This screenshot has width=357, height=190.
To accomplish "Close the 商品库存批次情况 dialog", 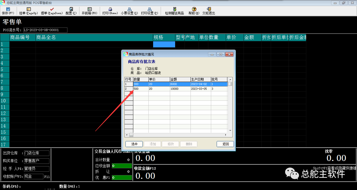I will coord(229,54).
